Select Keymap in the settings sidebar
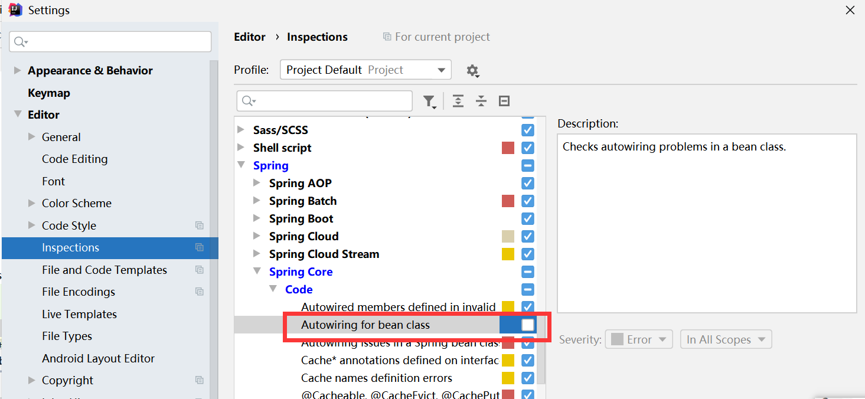The width and height of the screenshot is (865, 399). click(x=49, y=93)
